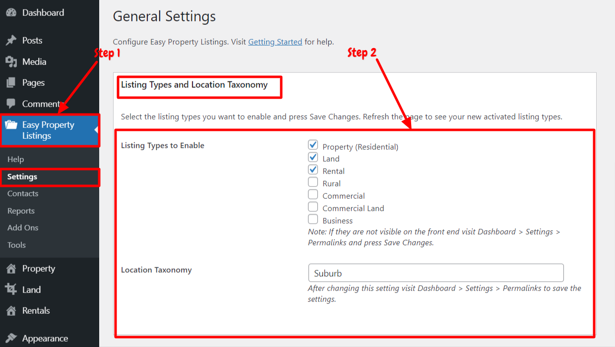This screenshot has width=615, height=347.
Task: Select the Settings submenu item
Action: click(x=22, y=177)
